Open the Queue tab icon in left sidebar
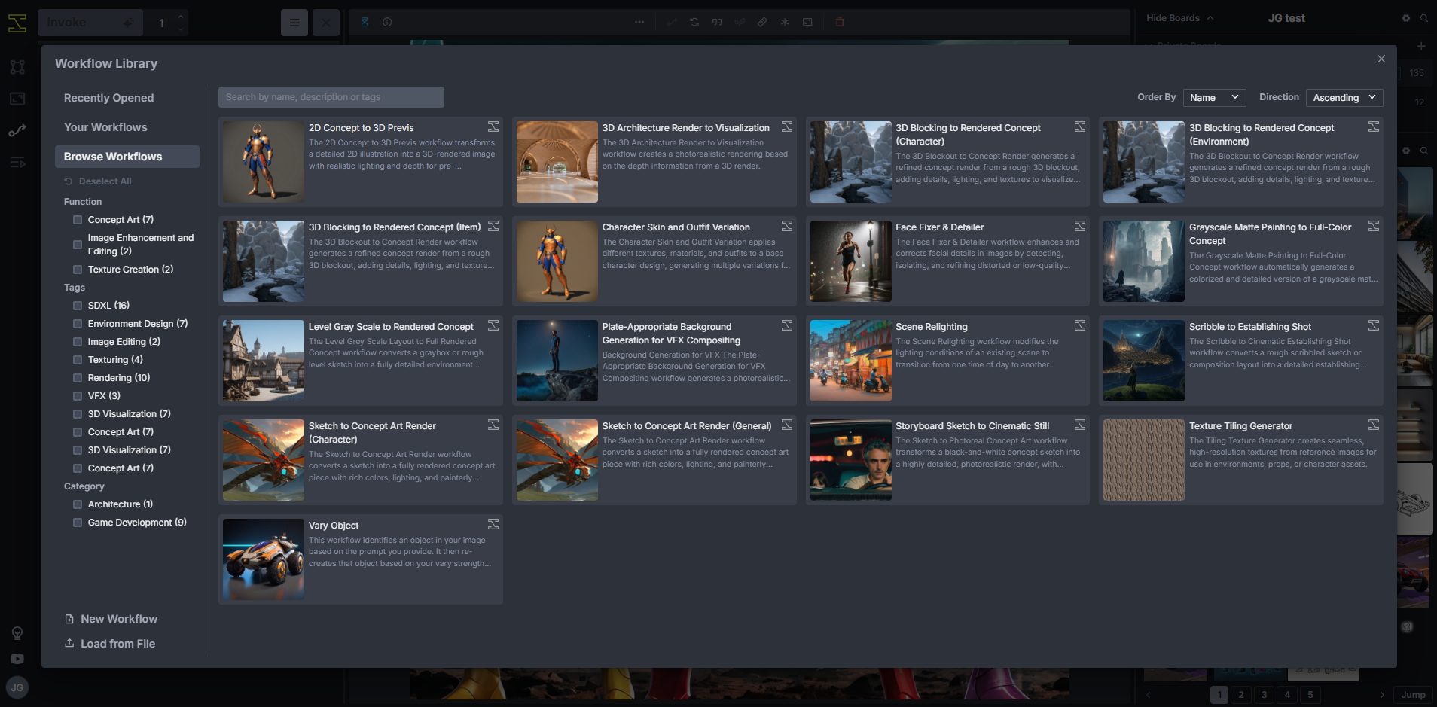Screen dimensions: 1437x707 [17, 163]
